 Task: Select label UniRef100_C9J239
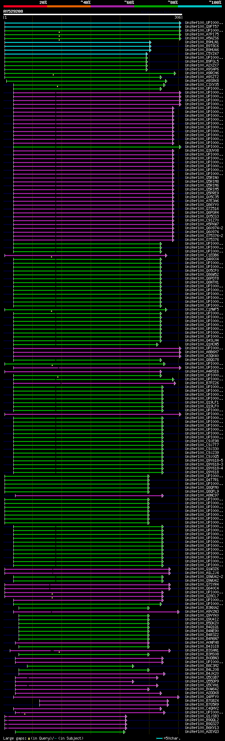202,453
